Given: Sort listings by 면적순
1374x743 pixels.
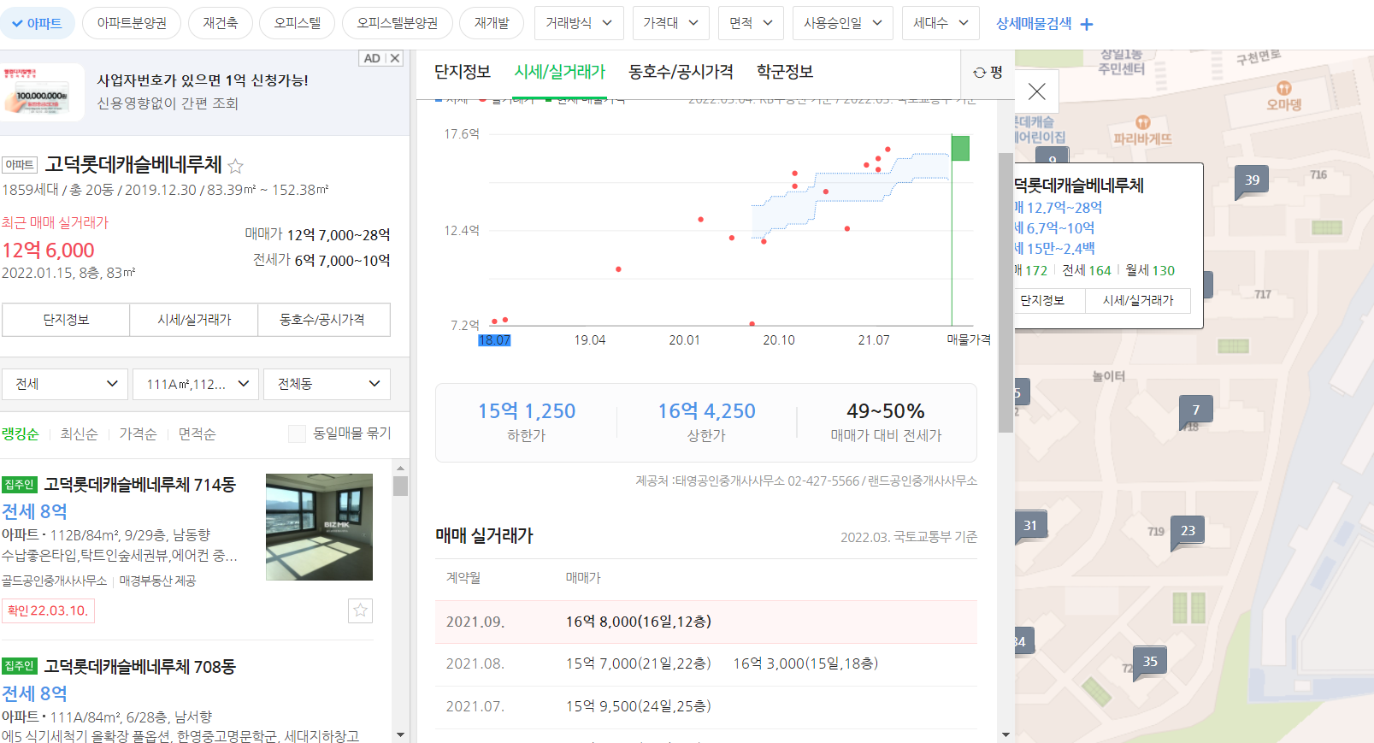Looking at the screenshot, I should click(x=197, y=434).
